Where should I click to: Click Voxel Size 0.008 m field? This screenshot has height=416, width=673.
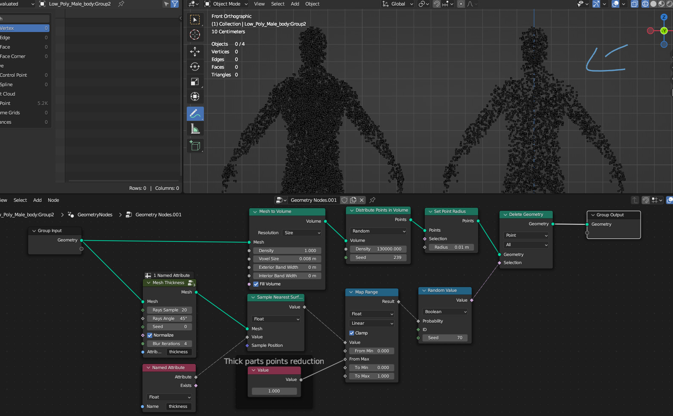click(x=287, y=259)
